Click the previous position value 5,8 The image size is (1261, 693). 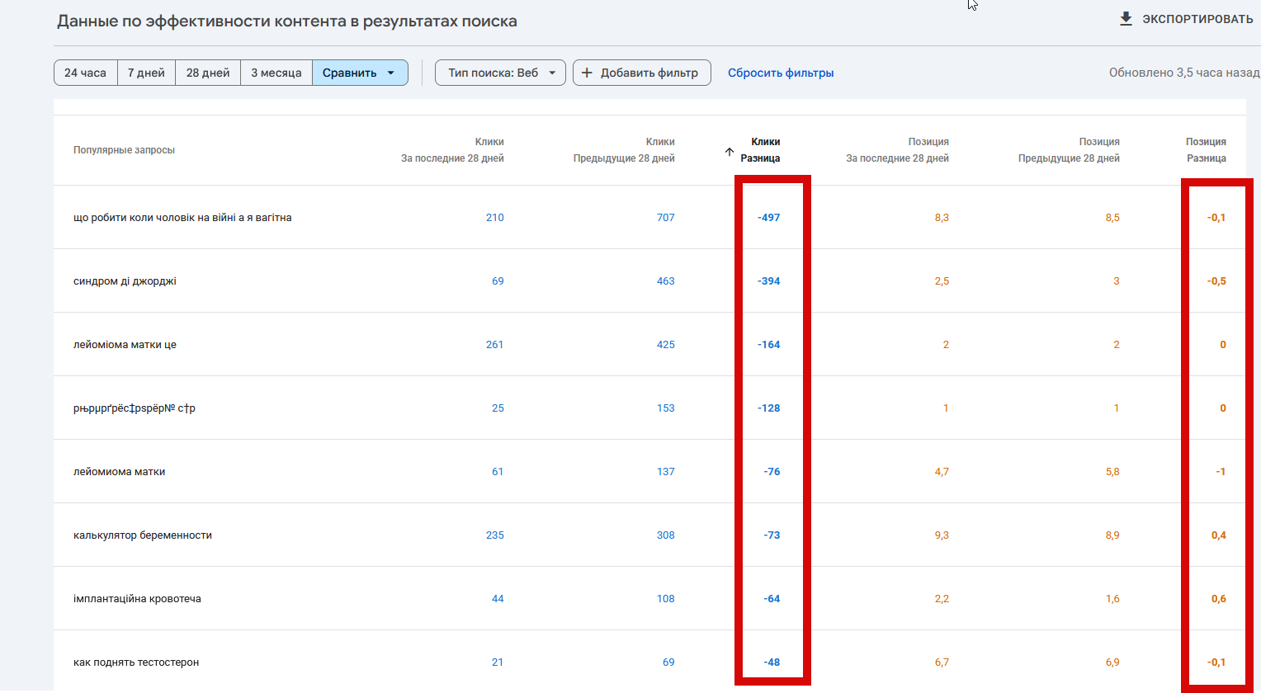(x=1112, y=472)
